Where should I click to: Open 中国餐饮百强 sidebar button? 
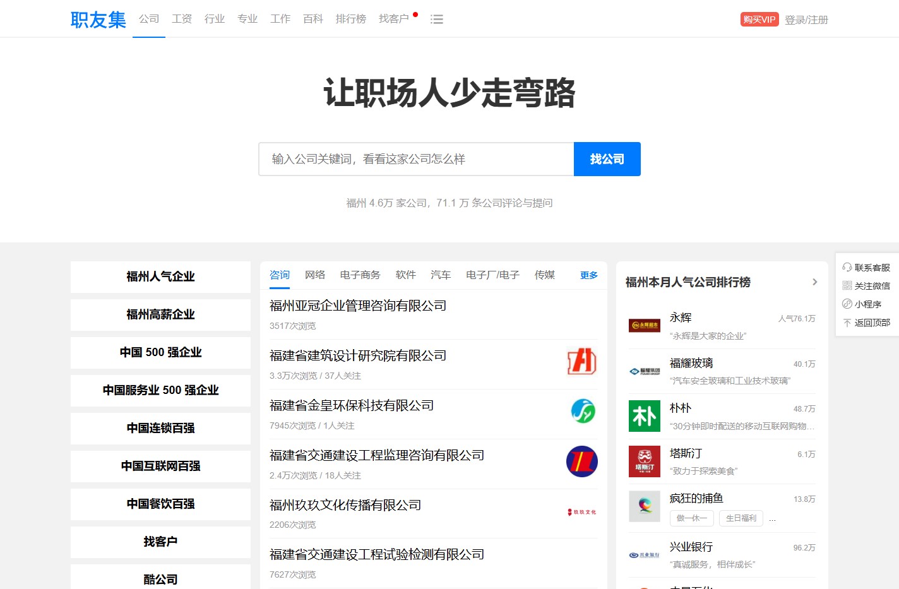click(160, 504)
